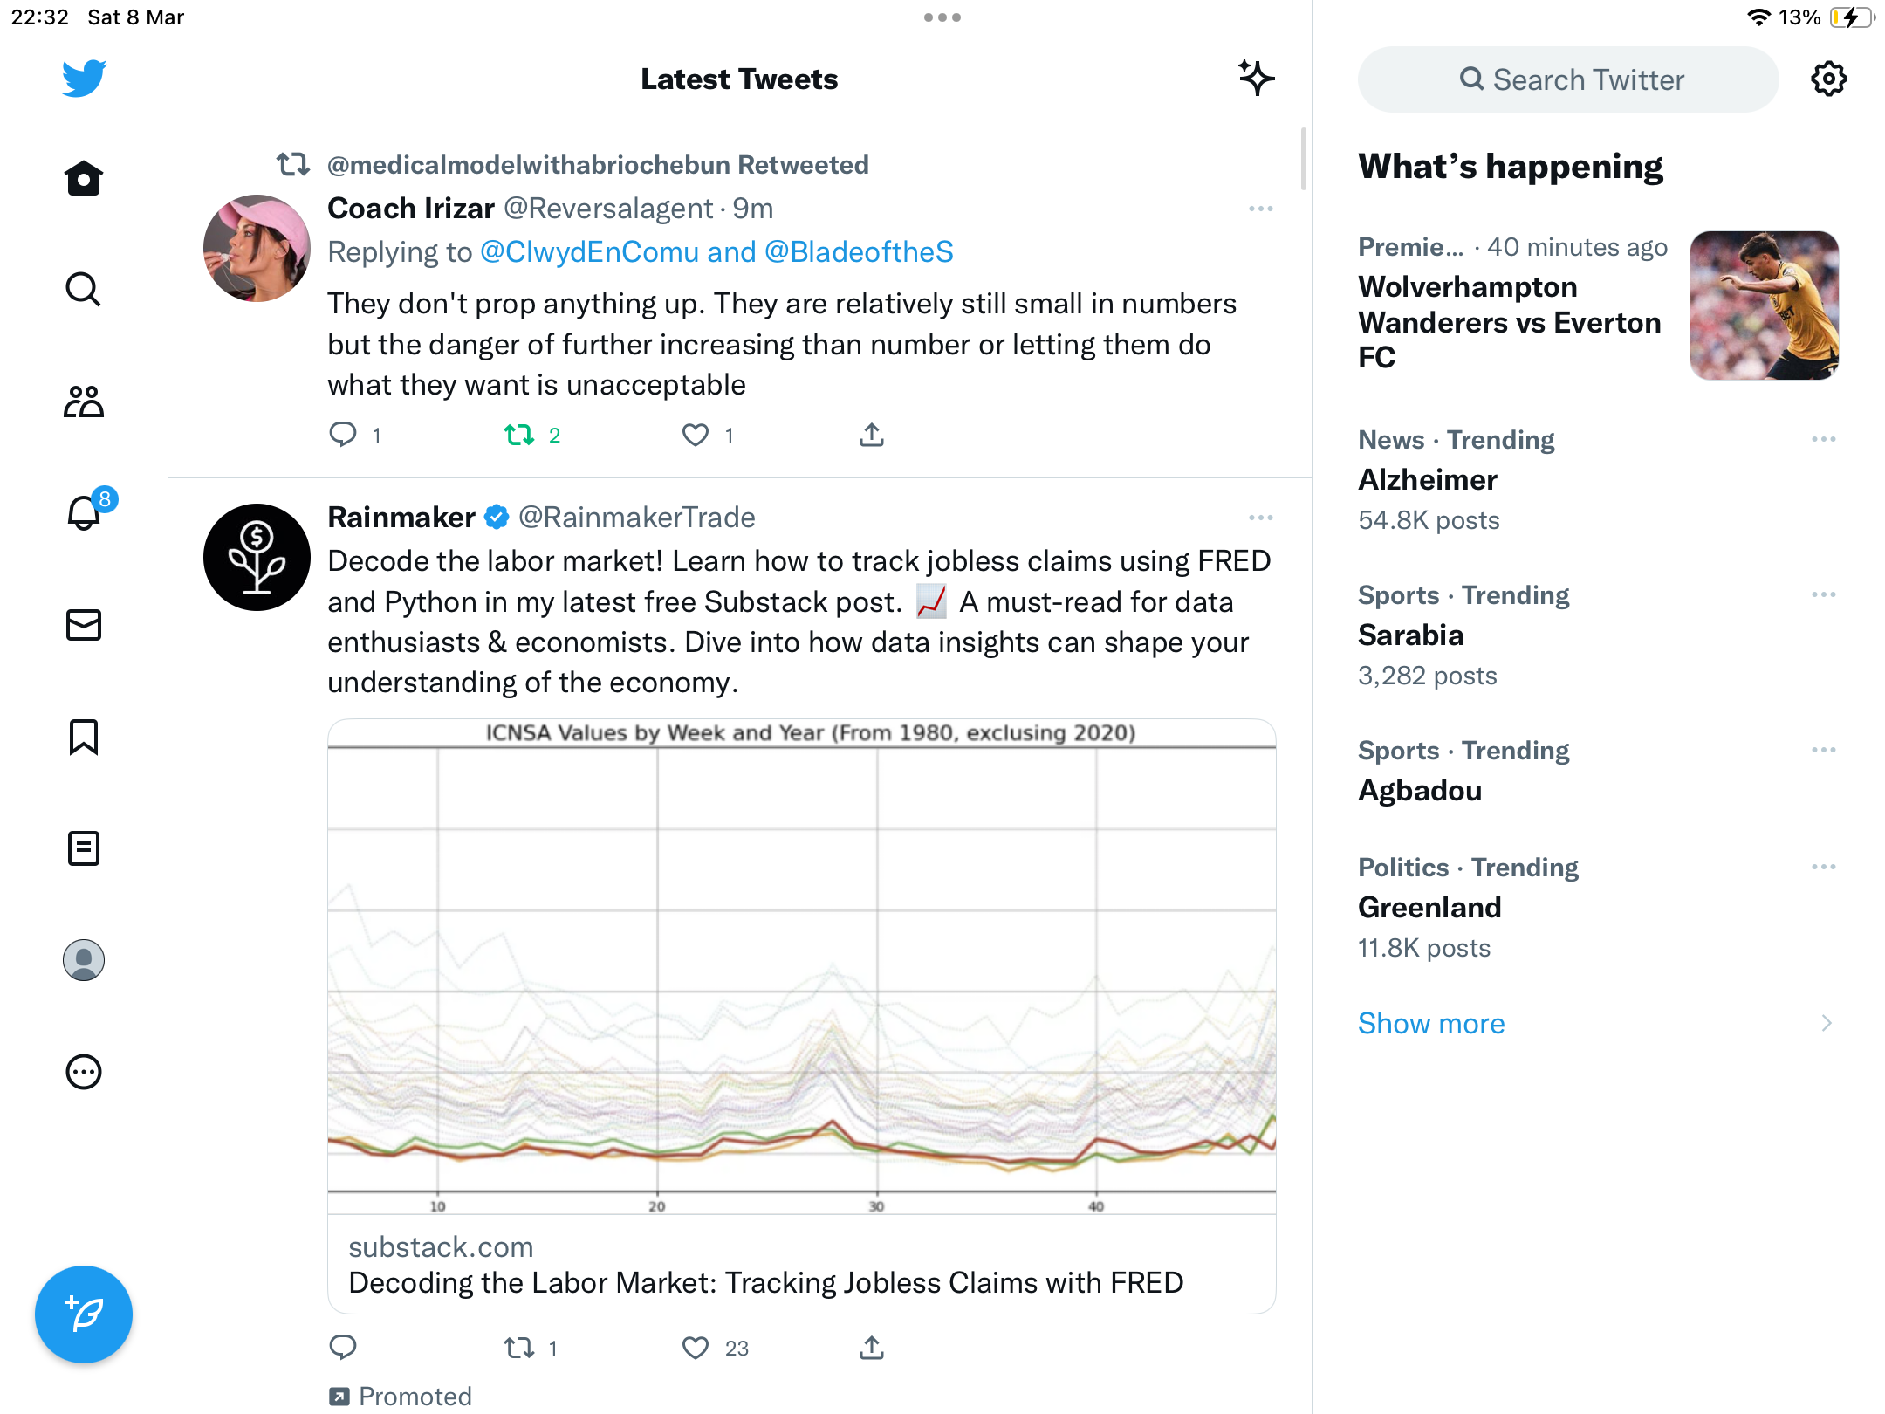The height and width of the screenshot is (1414, 1885).
Task: Compose a new tweet with the feather button
Action: click(84, 1314)
